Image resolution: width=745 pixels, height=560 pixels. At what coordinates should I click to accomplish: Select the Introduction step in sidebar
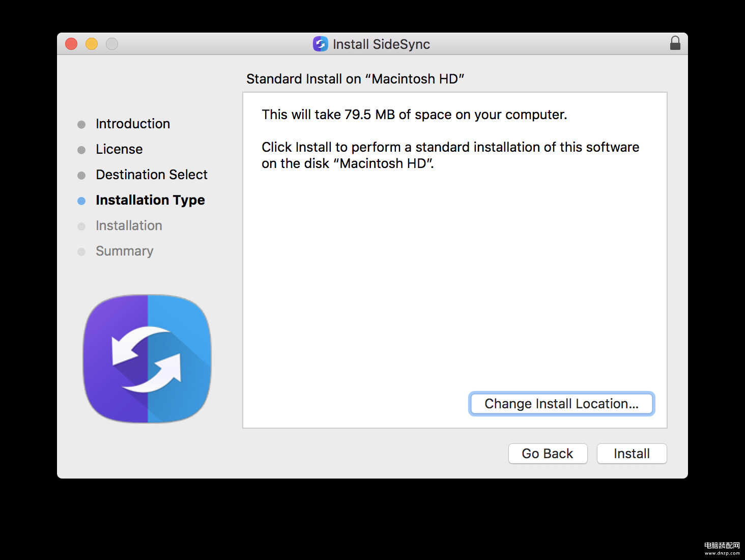click(x=133, y=124)
